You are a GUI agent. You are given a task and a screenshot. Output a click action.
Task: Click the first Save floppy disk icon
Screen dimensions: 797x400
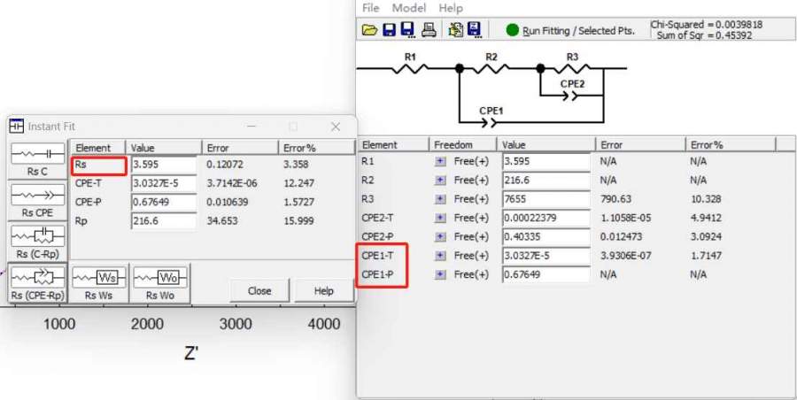pos(390,30)
